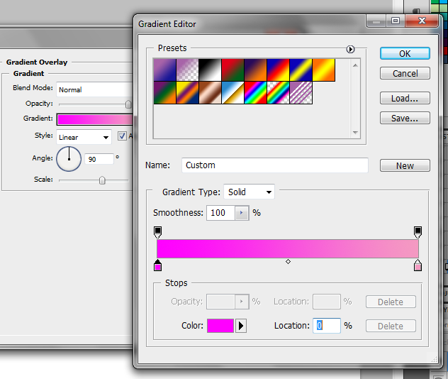Viewport: 448px width, 379px height.
Task: Open the Smoothness slider arrow
Action: click(242, 213)
